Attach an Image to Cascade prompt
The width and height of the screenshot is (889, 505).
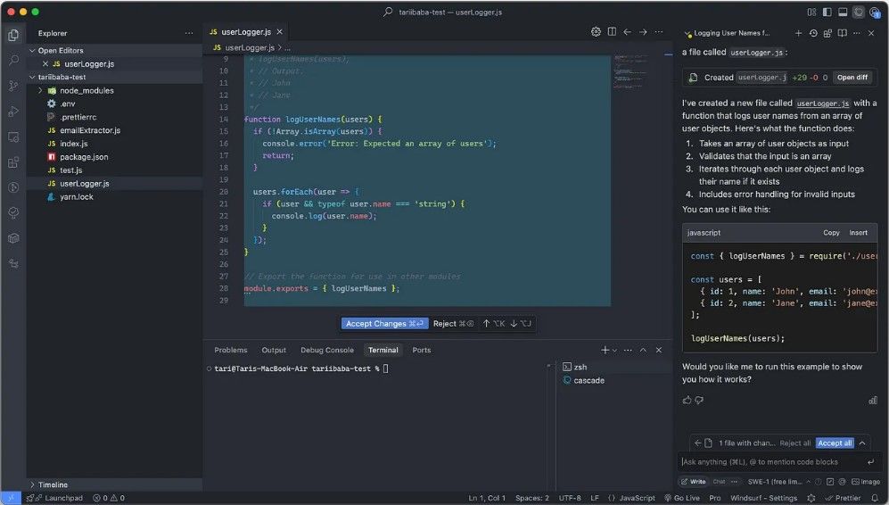[866, 482]
